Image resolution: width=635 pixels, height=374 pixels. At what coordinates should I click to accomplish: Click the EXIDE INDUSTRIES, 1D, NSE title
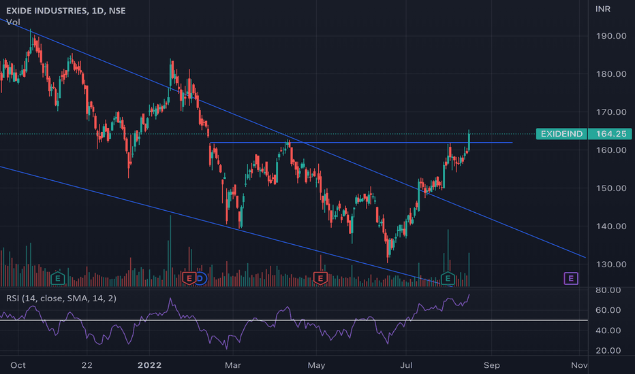coord(66,10)
